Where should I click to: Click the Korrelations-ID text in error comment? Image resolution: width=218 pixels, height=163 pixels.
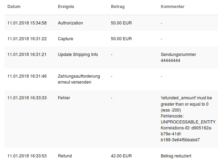pos(187,134)
